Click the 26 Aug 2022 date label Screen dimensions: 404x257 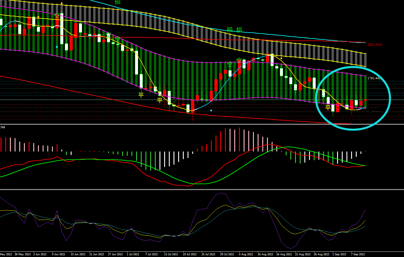pyautogui.click(x=322, y=254)
